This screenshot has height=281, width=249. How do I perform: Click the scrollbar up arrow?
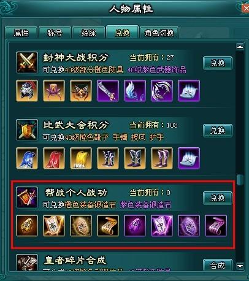pyautogui.click(x=240, y=47)
